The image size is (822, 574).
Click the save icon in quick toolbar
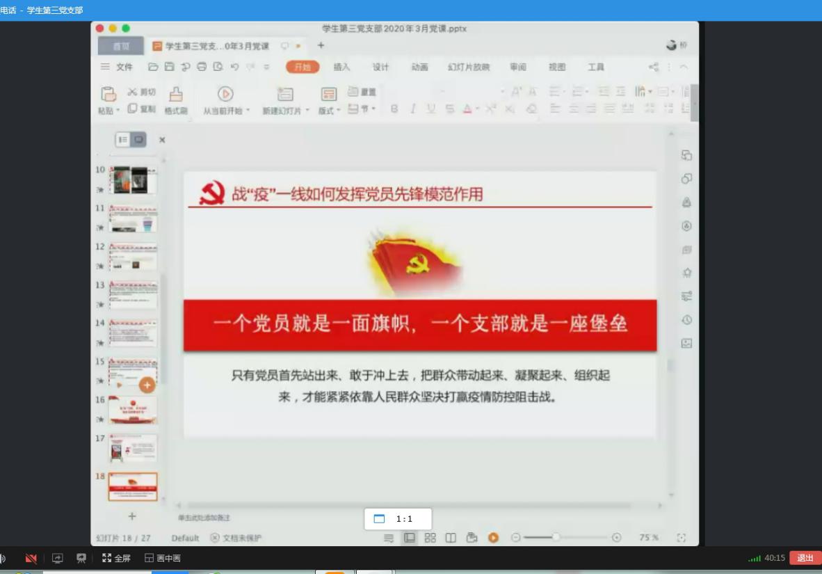pyautogui.click(x=169, y=67)
